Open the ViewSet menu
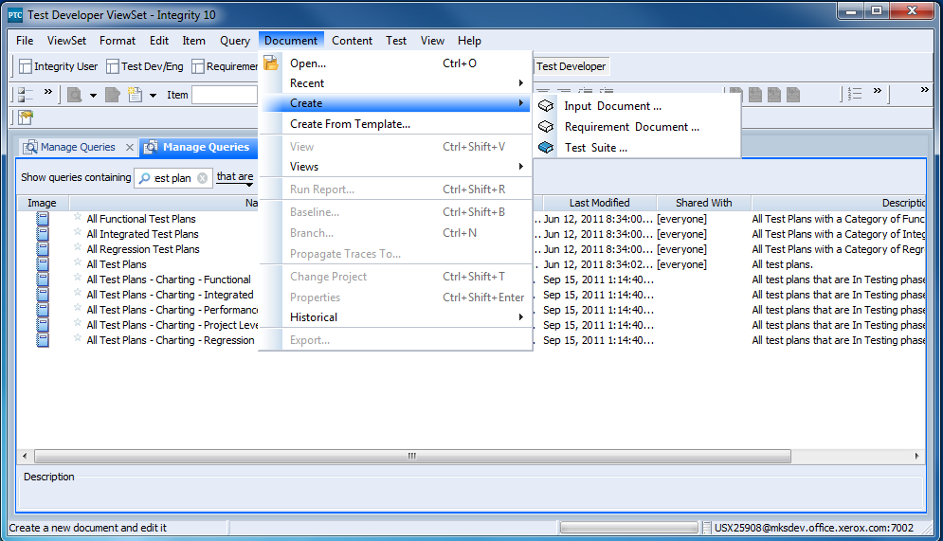Viewport: 943px width, 541px height. coord(66,41)
